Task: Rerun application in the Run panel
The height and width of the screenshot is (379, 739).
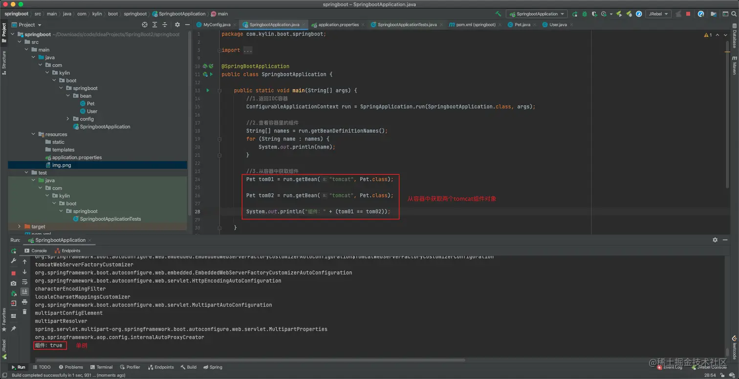Action: tap(13, 251)
